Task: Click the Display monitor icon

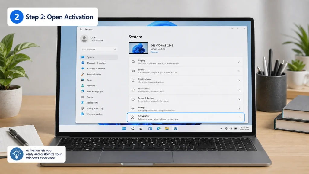Action: click(133, 62)
